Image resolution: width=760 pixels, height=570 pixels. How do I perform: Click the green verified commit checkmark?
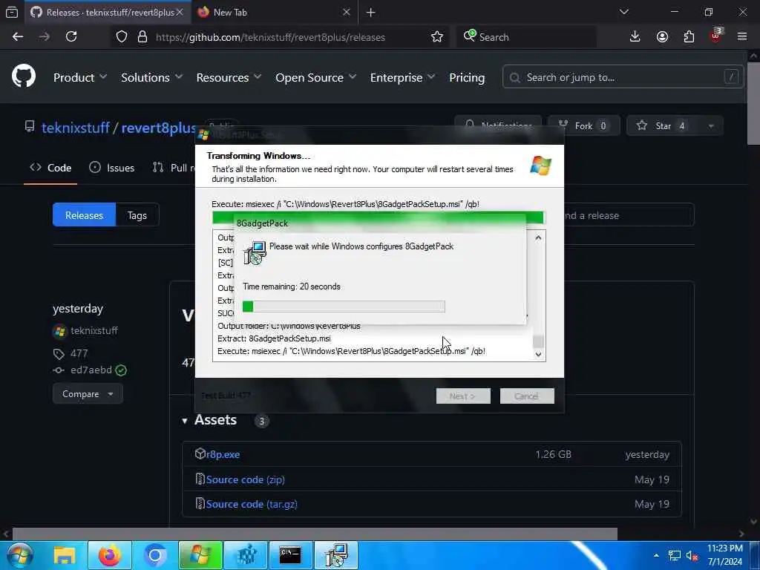click(x=121, y=370)
